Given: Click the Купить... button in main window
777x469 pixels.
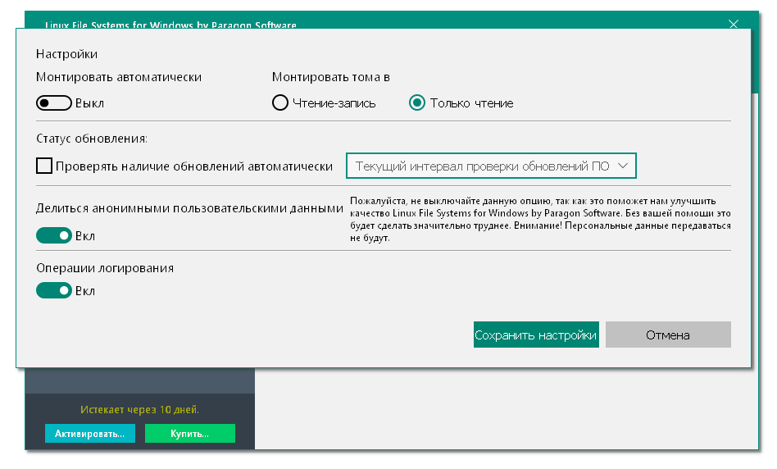Looking at the screenshot, I should (190, 433).
